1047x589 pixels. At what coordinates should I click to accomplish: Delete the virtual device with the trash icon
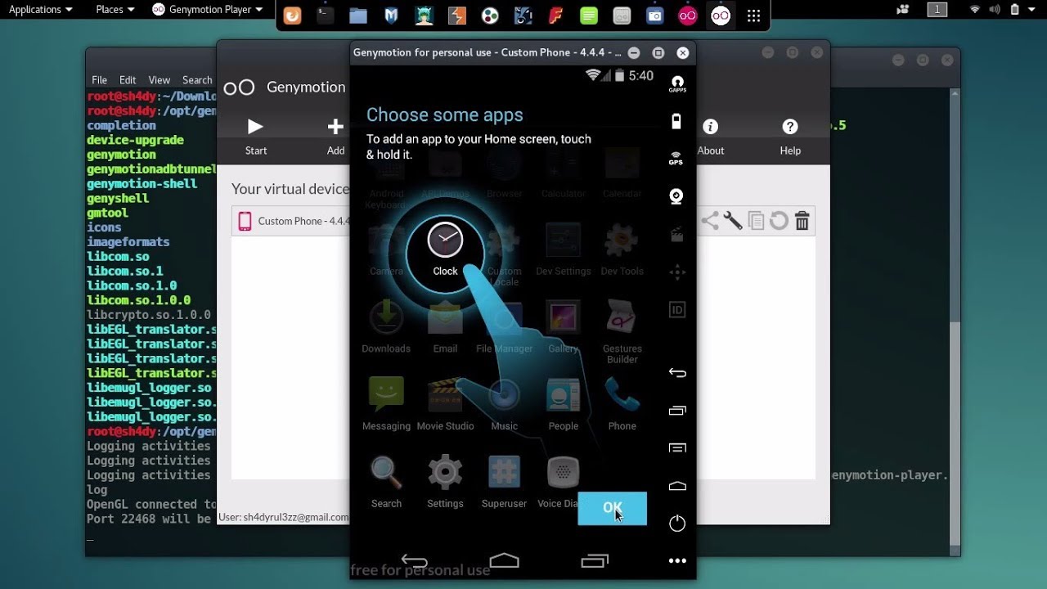(x=802, y=220)
